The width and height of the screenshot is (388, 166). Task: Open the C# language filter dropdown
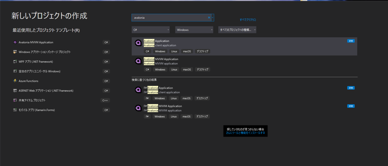(151, 30)
